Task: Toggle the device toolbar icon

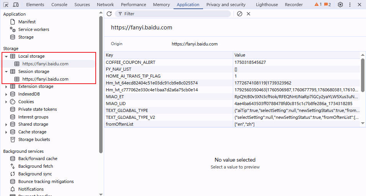Action: (16, 5)
